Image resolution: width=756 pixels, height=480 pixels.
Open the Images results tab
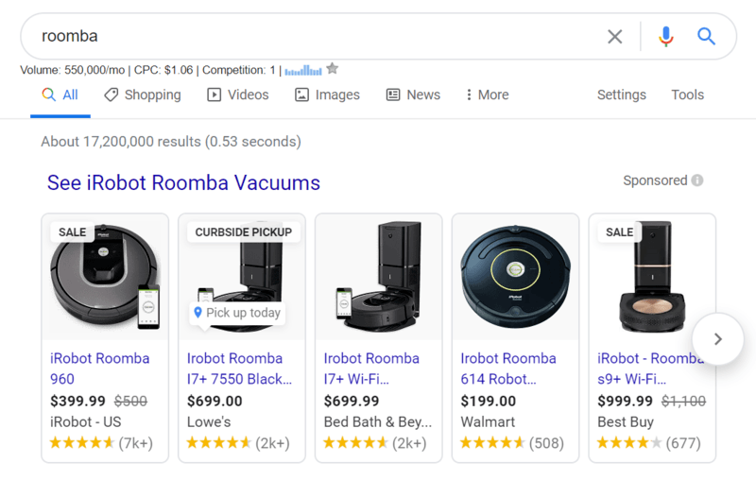327,94
